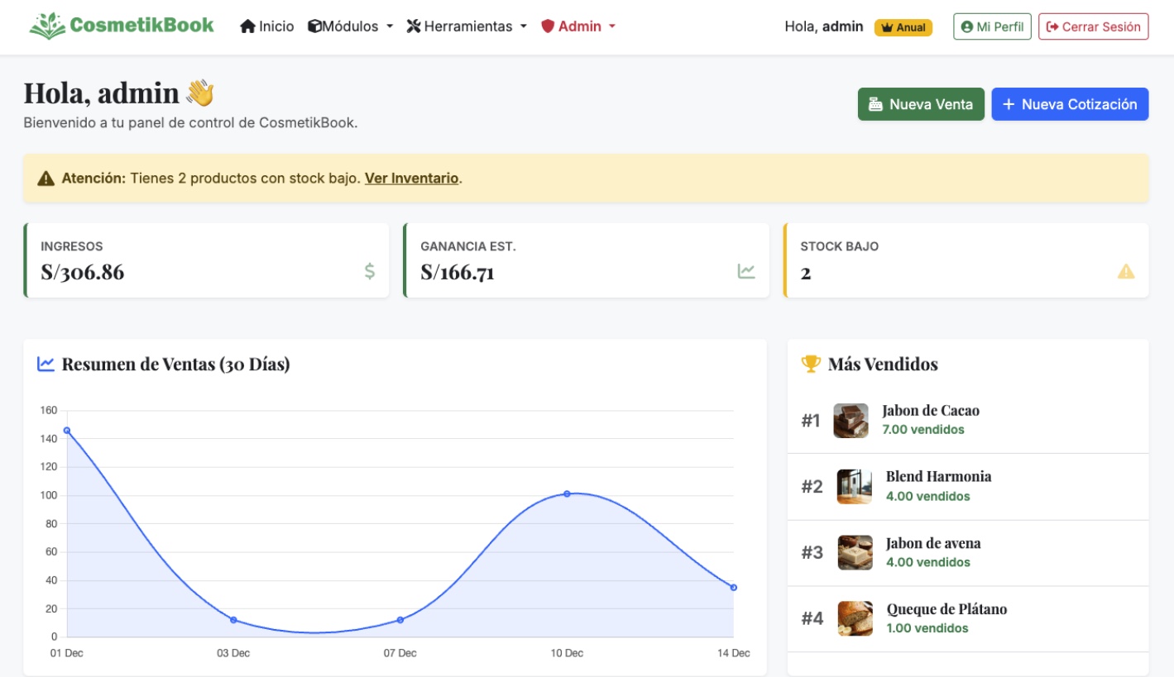Click the Nueva Venta button
1174x677 pixels.
click(921, 105)
